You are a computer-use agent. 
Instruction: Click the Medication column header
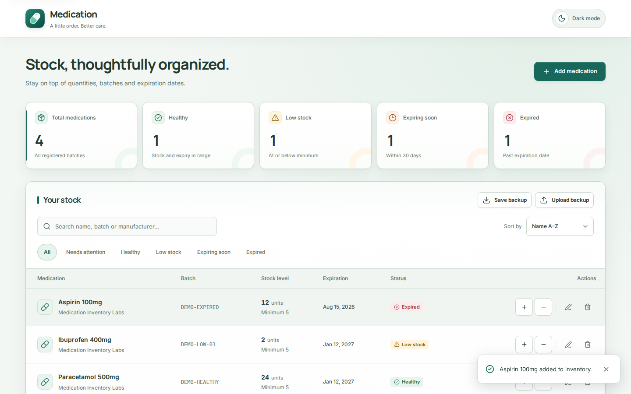51,278
